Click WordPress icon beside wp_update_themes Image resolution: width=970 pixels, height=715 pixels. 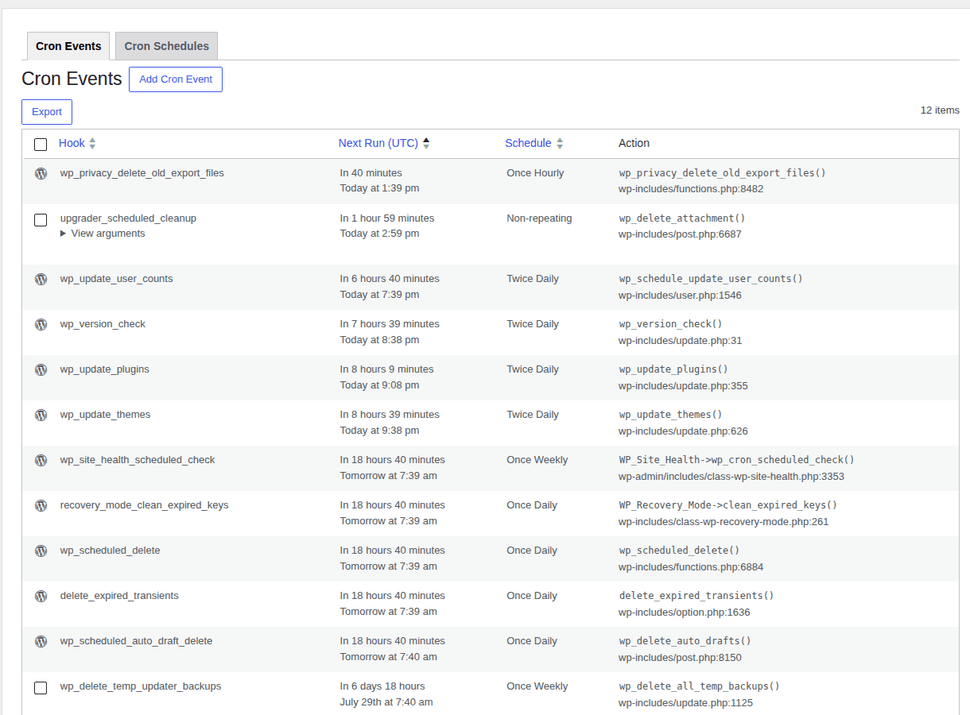tap(41, 415)
